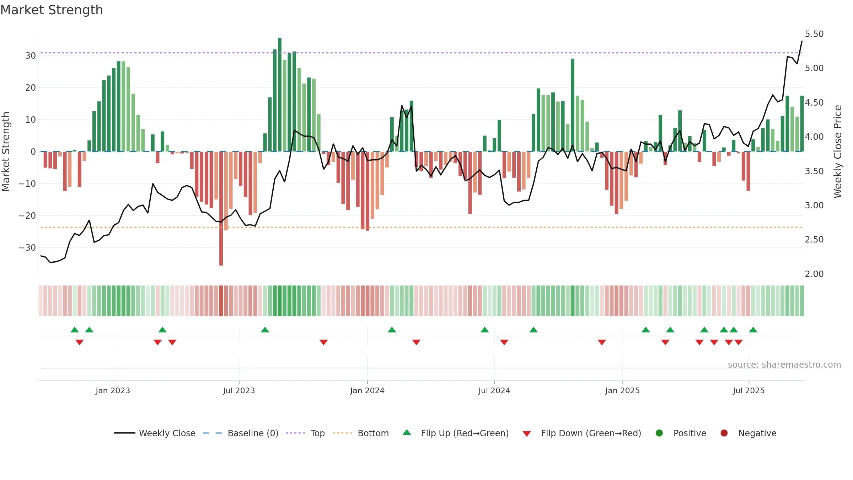Click the 4.50 price axis value
This screenshot has height=480, width=853.
(x=814, y=102)
